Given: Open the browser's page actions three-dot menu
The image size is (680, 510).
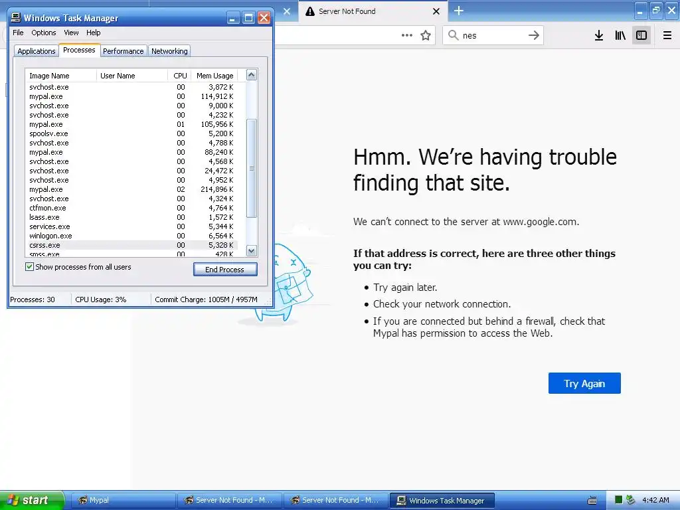Looking at the screenshot, I should (x=407, y=35).
